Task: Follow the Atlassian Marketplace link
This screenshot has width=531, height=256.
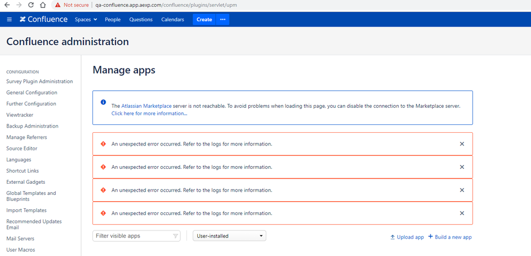Action: [146, 106]
